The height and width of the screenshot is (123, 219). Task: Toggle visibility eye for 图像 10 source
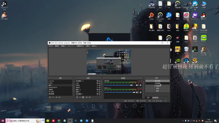[x=97, y=90]
